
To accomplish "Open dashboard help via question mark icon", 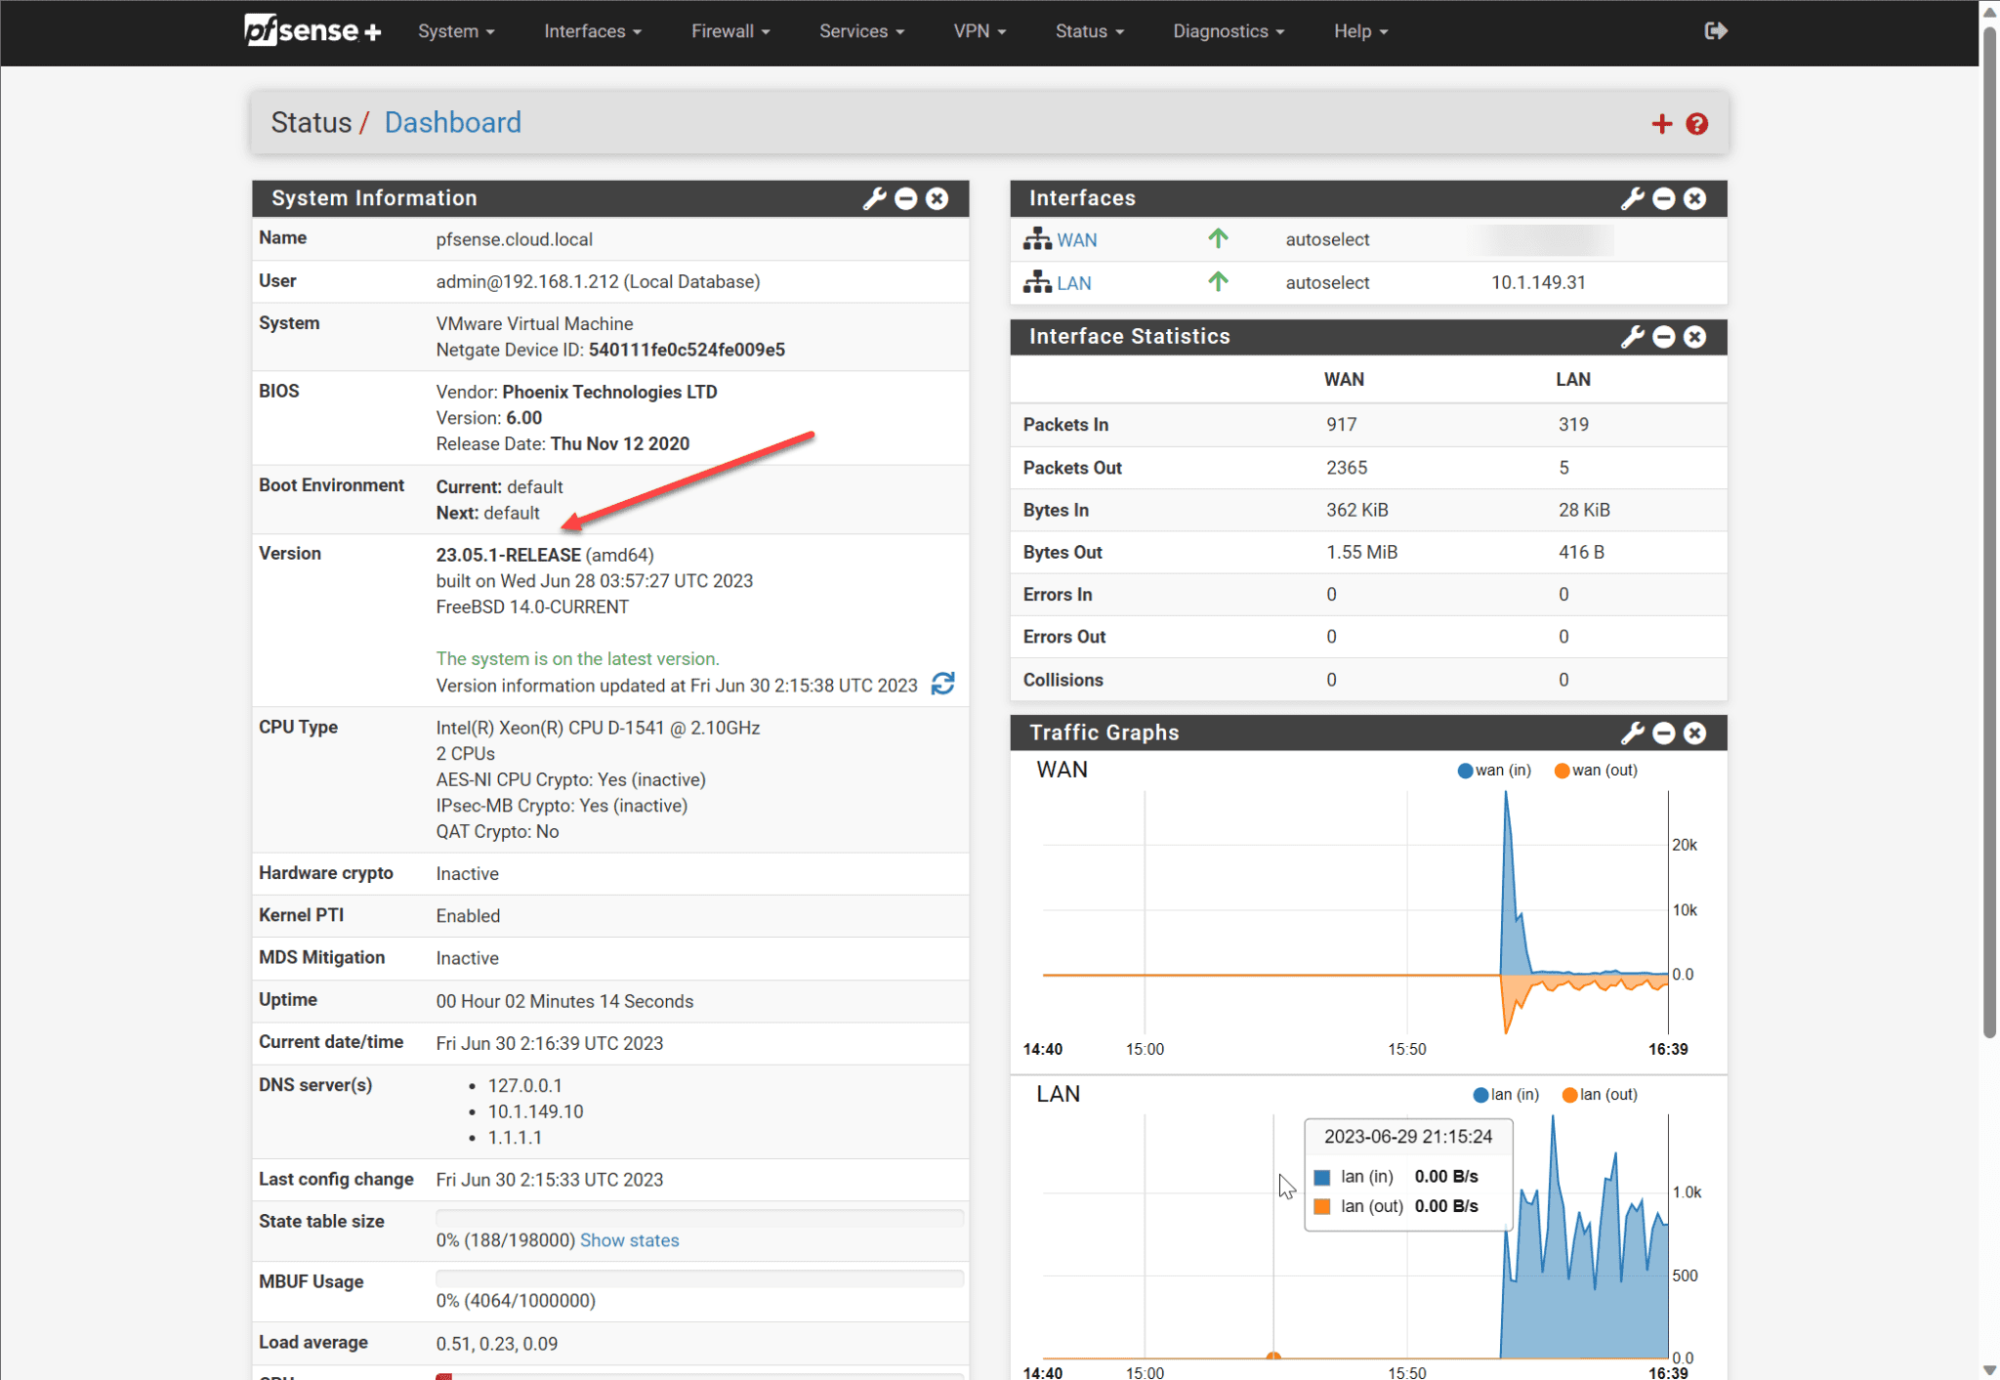I will click(1696, 123).
